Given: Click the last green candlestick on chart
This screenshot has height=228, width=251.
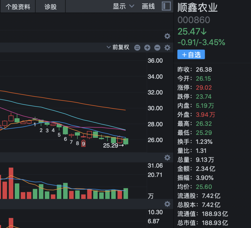Looking at the screenshot, I should [x=126, y=141].
